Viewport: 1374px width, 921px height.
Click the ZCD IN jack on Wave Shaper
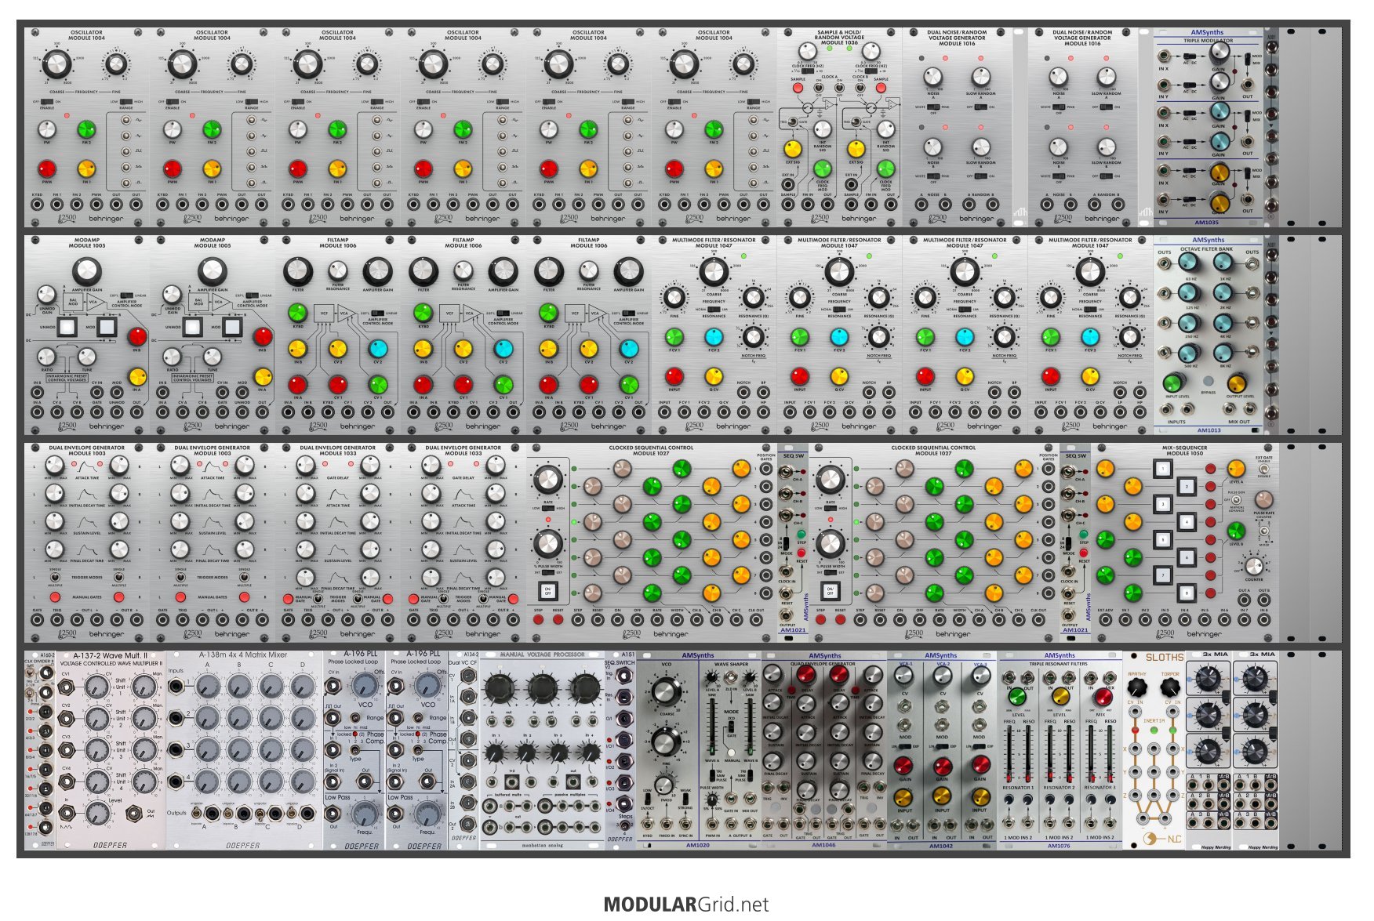coord(732,679)
